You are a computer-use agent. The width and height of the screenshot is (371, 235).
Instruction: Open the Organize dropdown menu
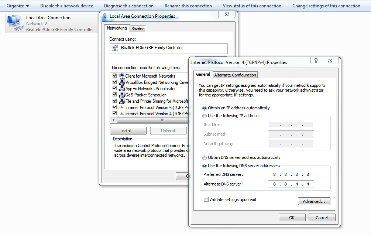(x=18, y=6)
